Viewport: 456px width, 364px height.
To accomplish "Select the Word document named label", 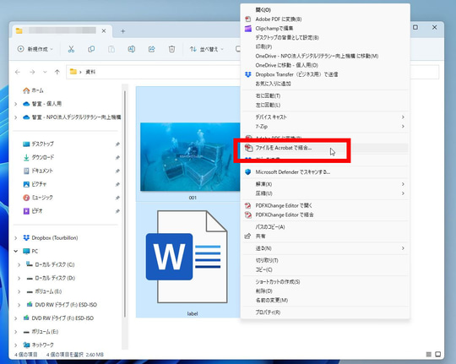I will point(187,260).
